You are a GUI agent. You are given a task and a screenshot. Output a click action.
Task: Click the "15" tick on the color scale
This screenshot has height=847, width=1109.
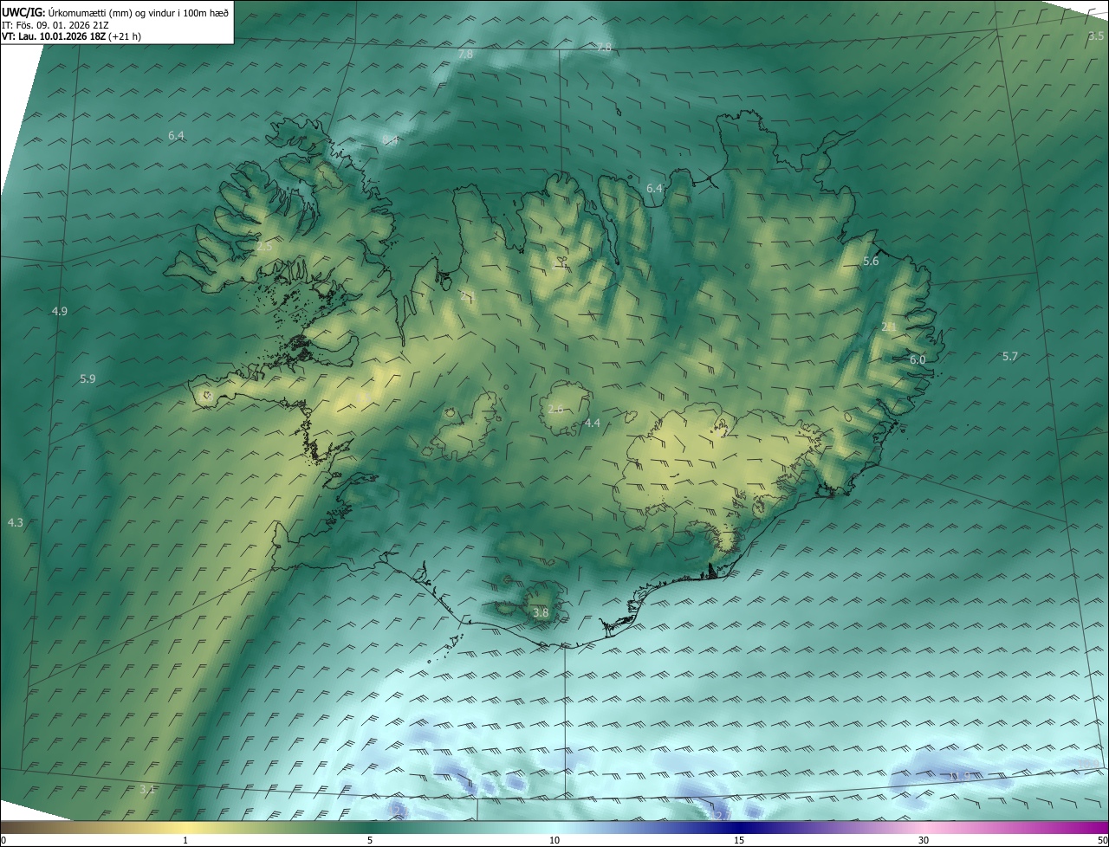[x=739, y=840]
